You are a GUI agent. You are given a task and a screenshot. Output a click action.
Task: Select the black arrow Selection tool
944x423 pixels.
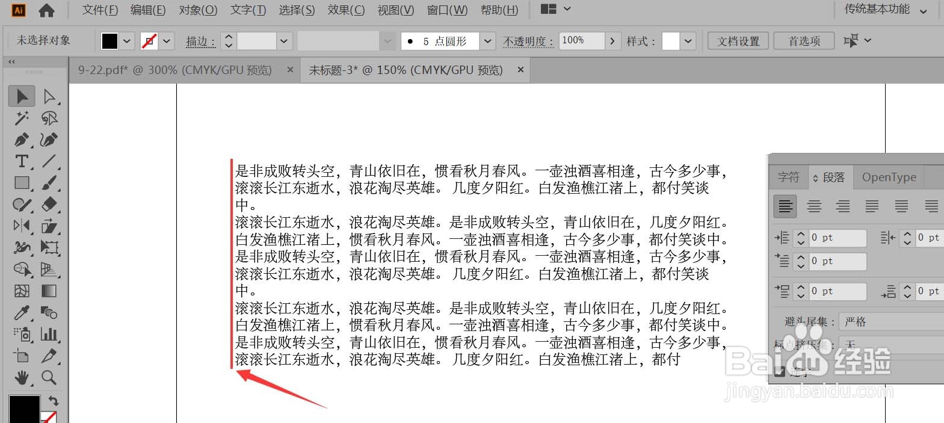click(22, 96)
